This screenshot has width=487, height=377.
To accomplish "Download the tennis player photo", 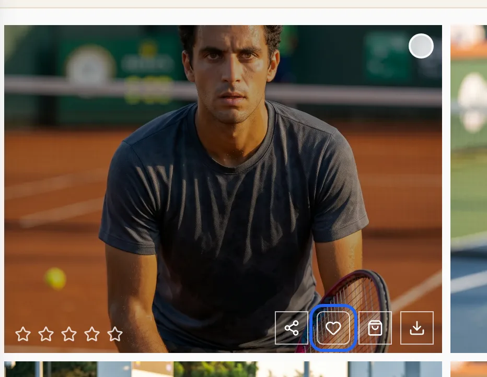I will 417,328.
